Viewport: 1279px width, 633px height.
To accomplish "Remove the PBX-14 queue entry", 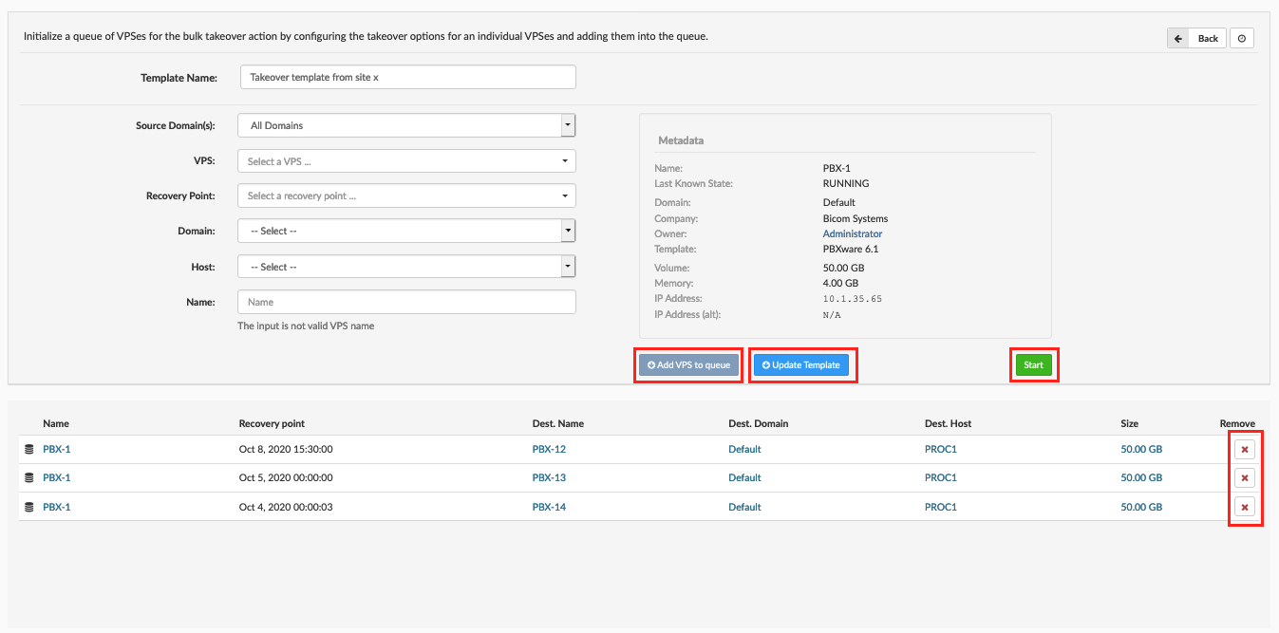I will pyautogui.click(x=1244, y=507).
